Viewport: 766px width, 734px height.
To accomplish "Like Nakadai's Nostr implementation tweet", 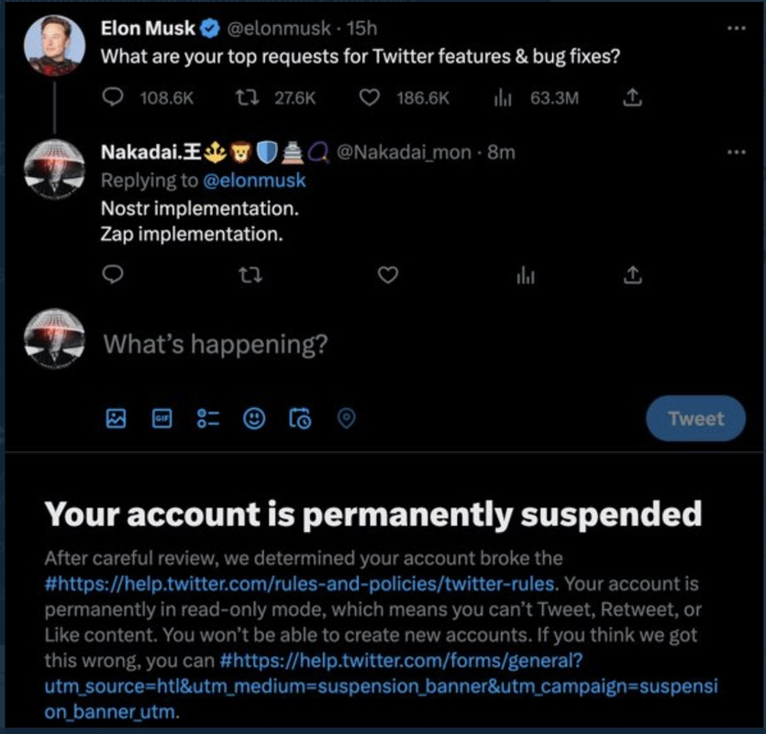I will click(389, 274).
